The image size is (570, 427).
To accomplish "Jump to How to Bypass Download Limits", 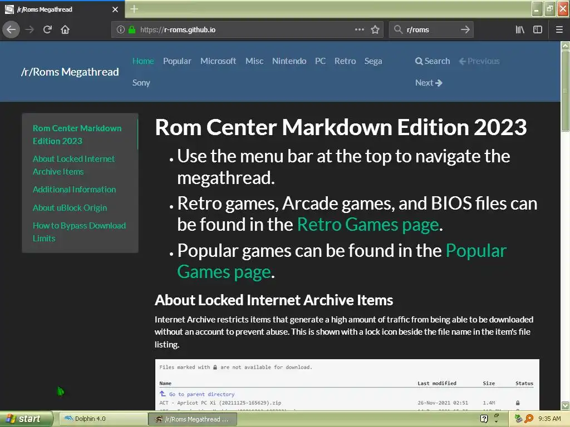I will pos(79,232).
